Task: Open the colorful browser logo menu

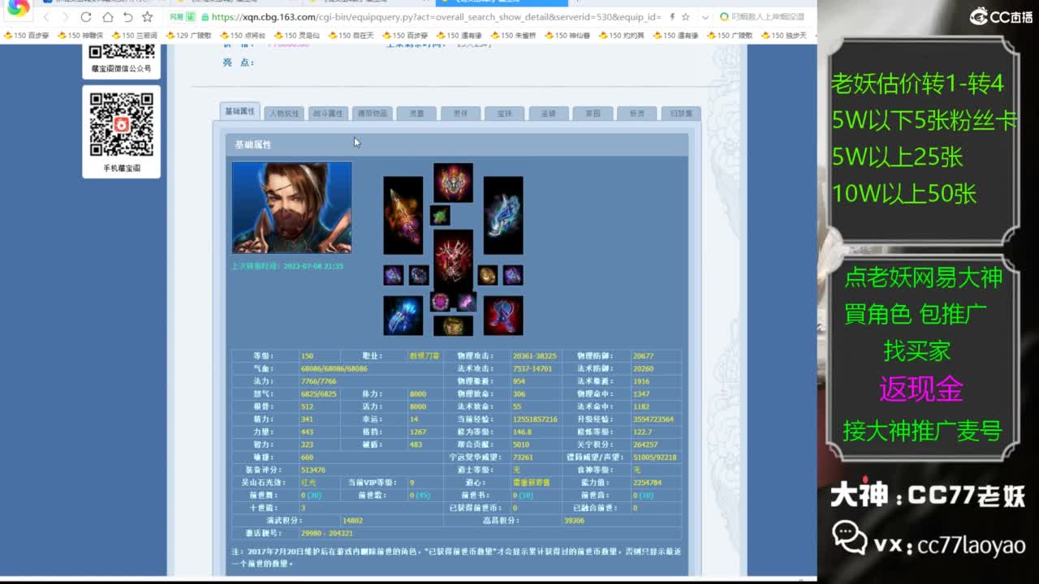Action: click(18, 8)
